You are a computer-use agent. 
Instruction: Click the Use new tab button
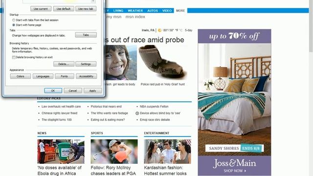coord(86,9)
